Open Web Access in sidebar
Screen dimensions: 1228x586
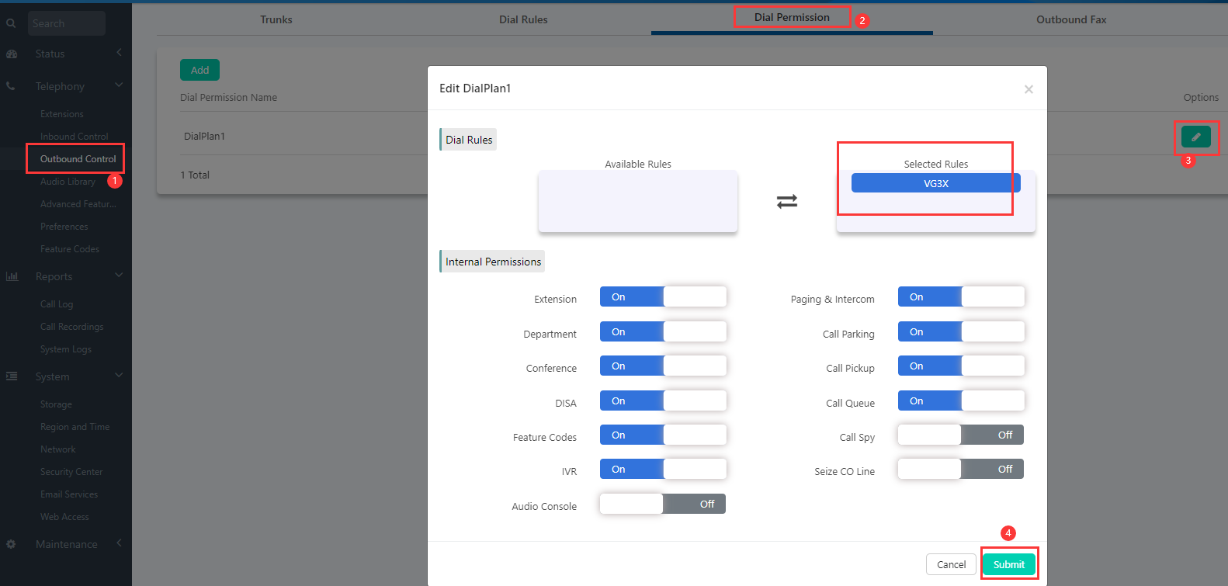[64, 517]
